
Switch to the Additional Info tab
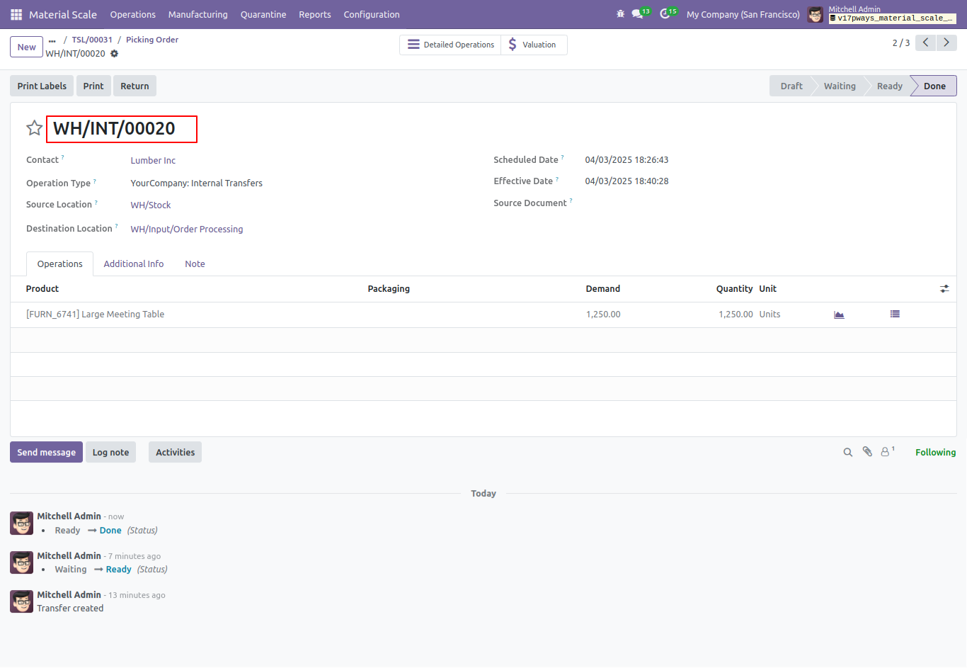[x=134, y=264]
